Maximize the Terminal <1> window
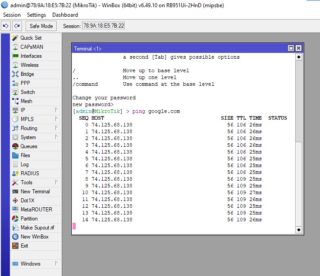The width and height of the screenshot is (320, 276). click(x=291, y=48)
